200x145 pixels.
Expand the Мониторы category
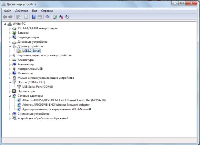click(10, 73)
